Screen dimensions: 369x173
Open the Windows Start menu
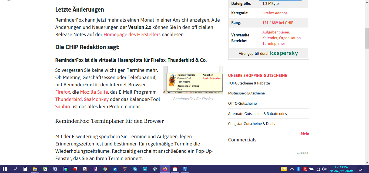coord(5,169)
